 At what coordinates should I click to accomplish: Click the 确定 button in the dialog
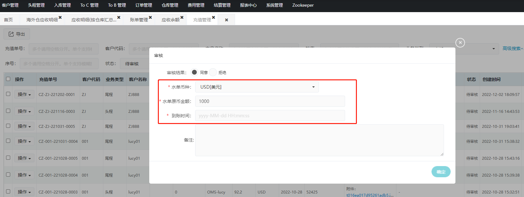pyautogui.click(x=441, y=172)
